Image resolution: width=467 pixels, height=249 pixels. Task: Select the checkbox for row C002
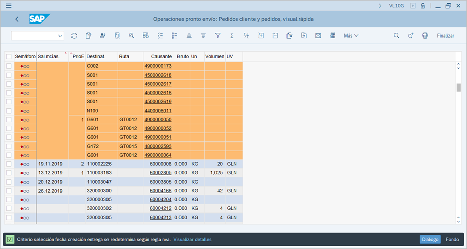pos(9,66)
